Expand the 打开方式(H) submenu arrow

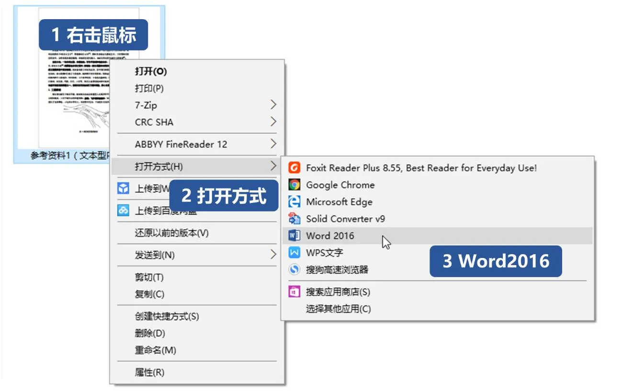pos(273,167)
